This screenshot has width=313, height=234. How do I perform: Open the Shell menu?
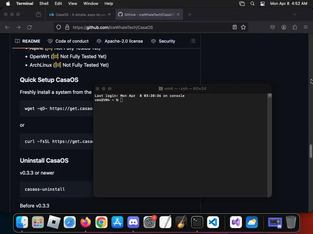click(x=44, y=3)
